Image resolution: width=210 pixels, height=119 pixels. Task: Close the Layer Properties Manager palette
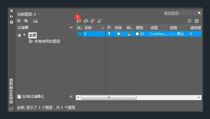pos(11,11)
